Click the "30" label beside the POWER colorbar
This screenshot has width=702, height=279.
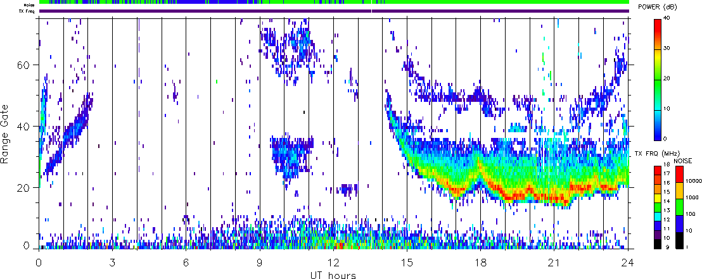666,49
